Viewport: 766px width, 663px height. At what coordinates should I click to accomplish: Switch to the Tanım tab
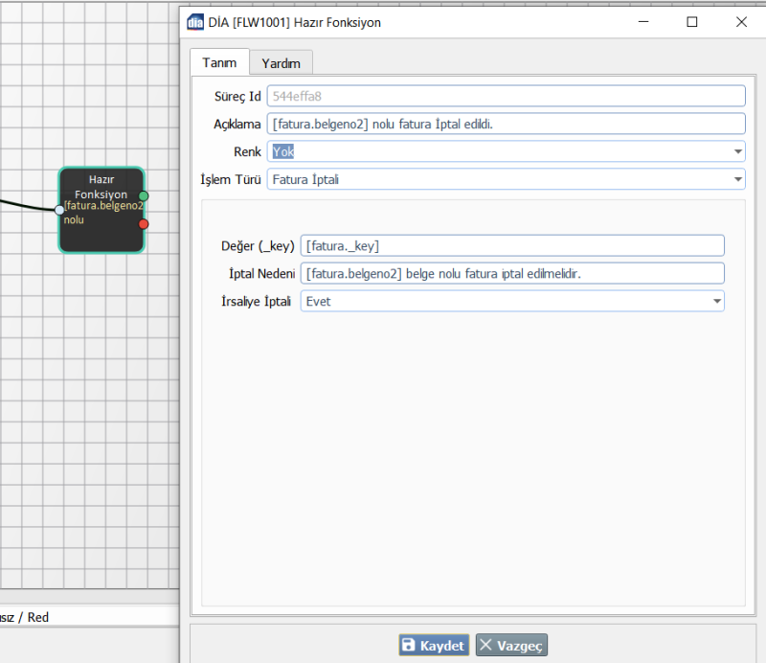pos(219,62)
